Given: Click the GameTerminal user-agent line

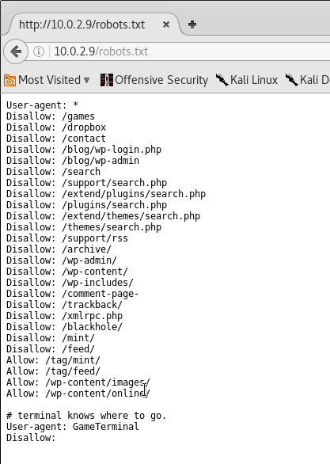Looking at the screenshot, I should pos(73,427).
